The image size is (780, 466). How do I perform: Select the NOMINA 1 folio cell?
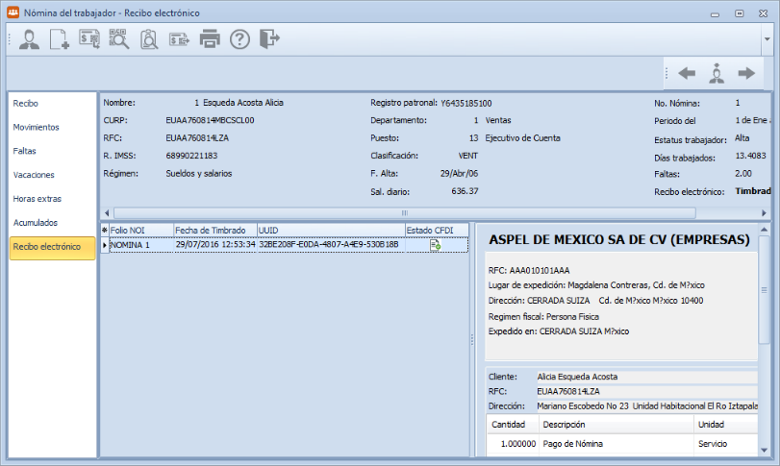pyautogui.click(x=141, y=245)
